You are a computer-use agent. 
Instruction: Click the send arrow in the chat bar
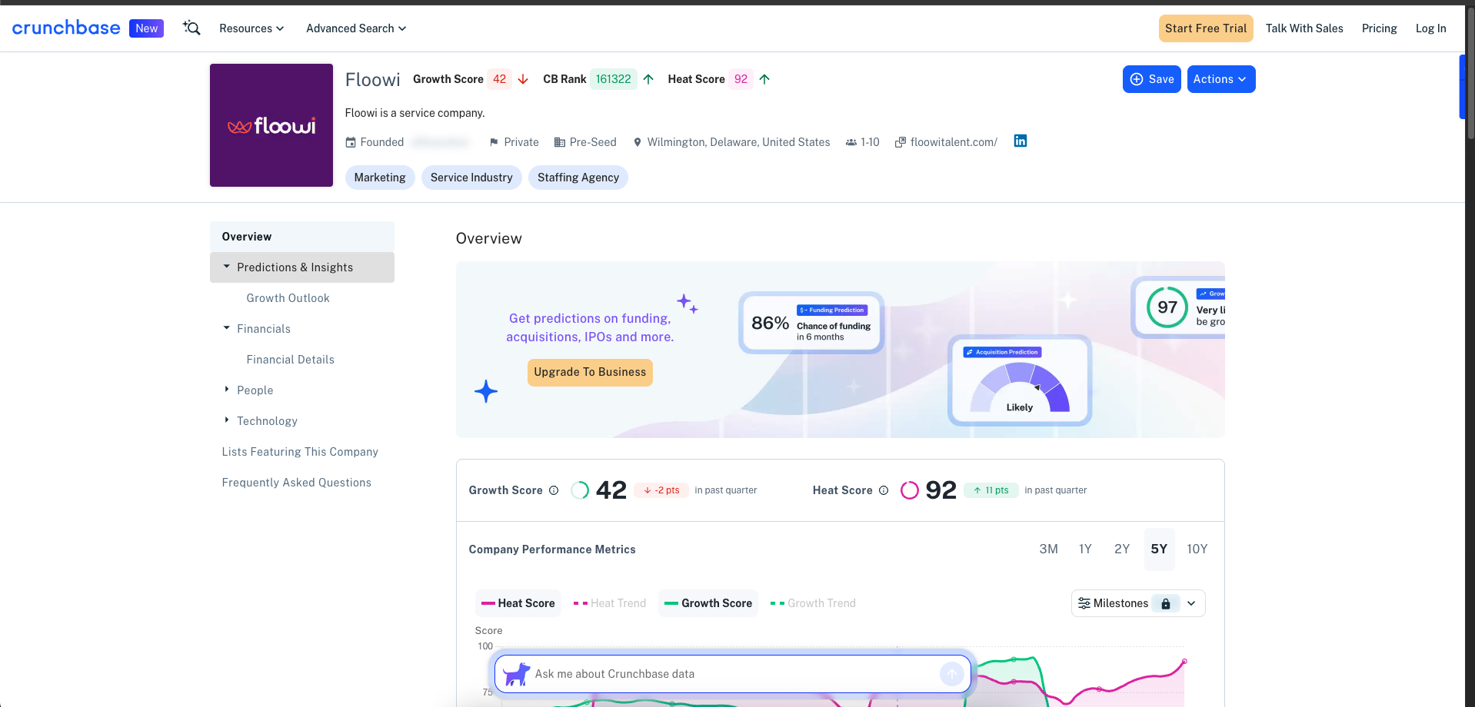pyautogui.click(x=951, y=674)
